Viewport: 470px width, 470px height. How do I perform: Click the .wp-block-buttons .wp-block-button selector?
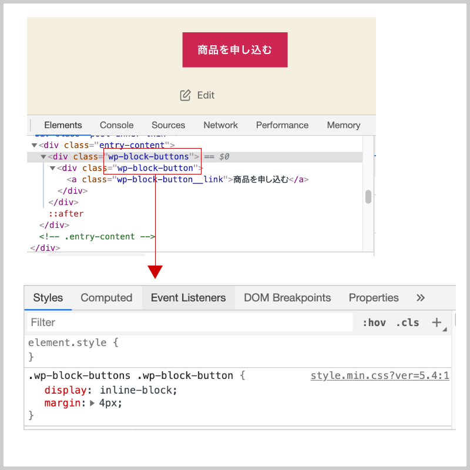pos(130,375)
